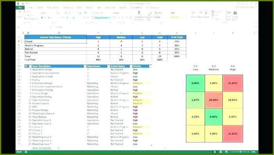The width and height of the screenshot is (274, 155).
Task: Click the Font Color letter A icon
Action: [x=67, y=18]
